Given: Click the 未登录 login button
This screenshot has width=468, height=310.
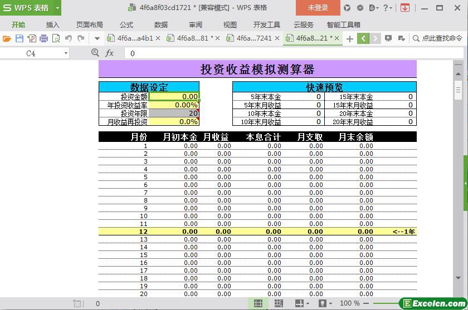Looking at the screenshot, I should pos(318,8).
